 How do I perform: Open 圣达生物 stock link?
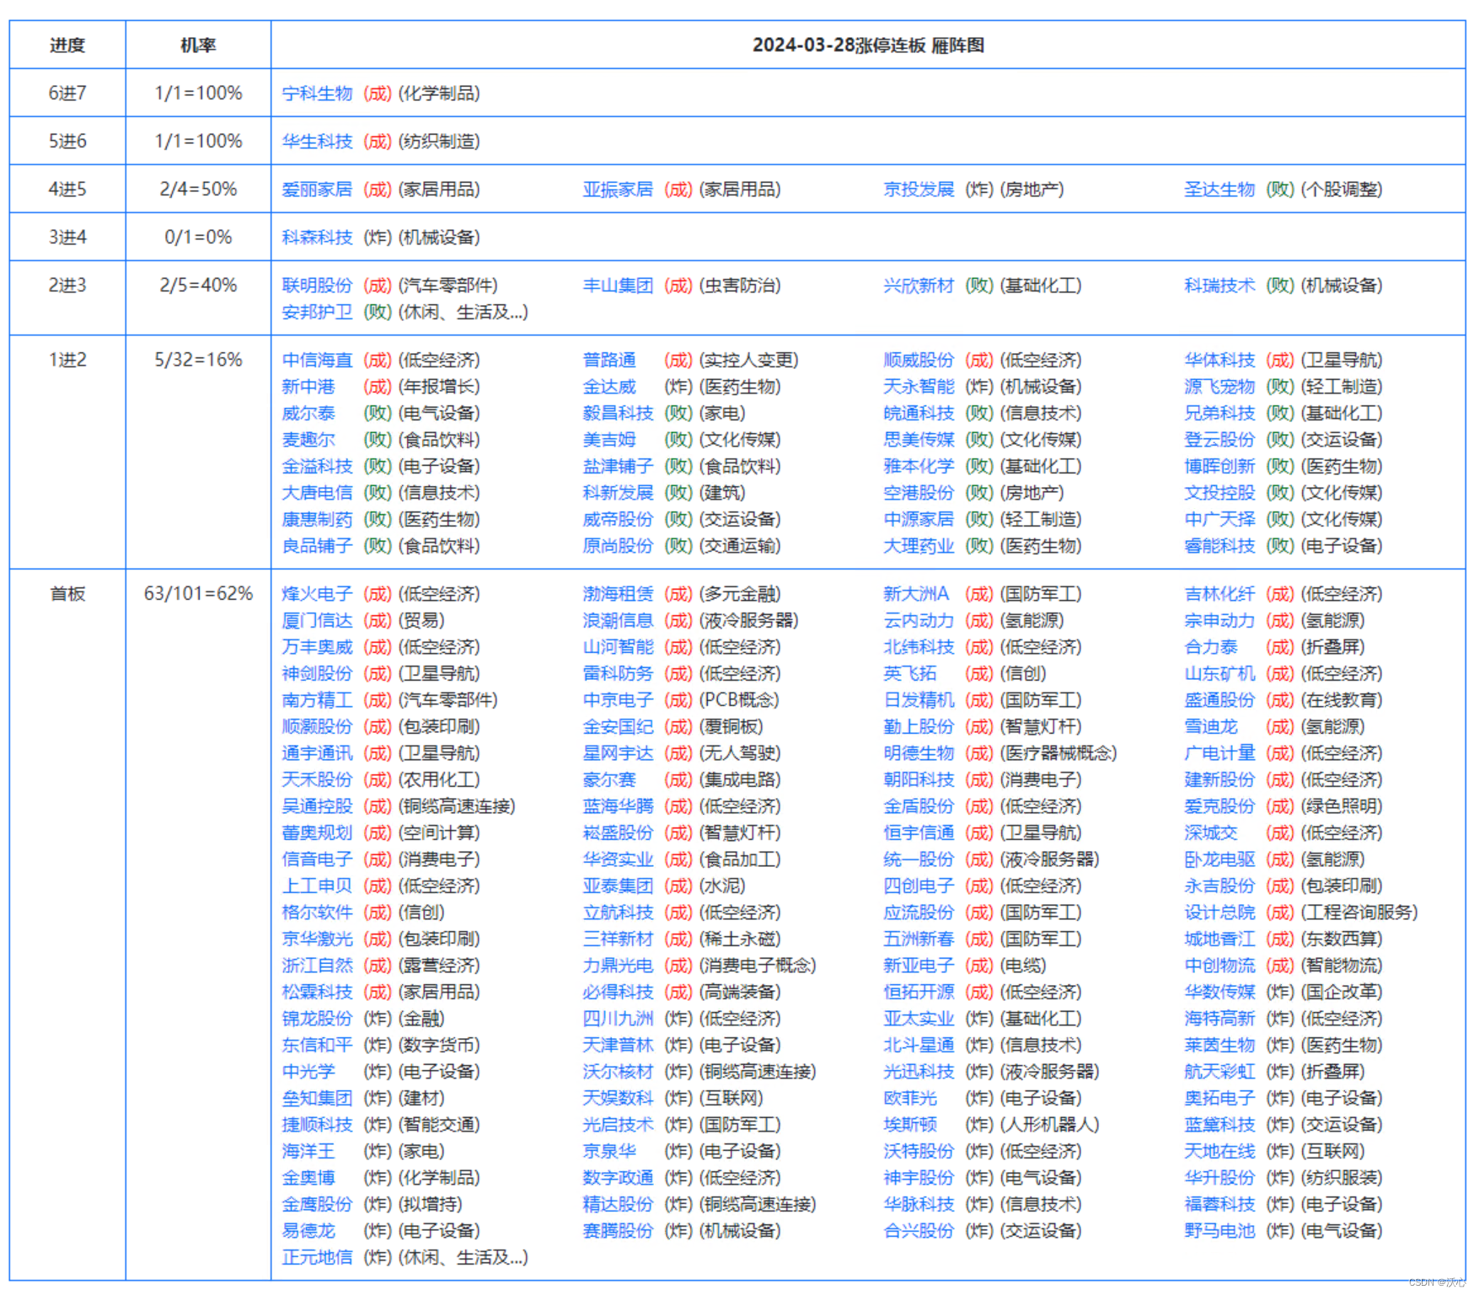(1219, 190)
